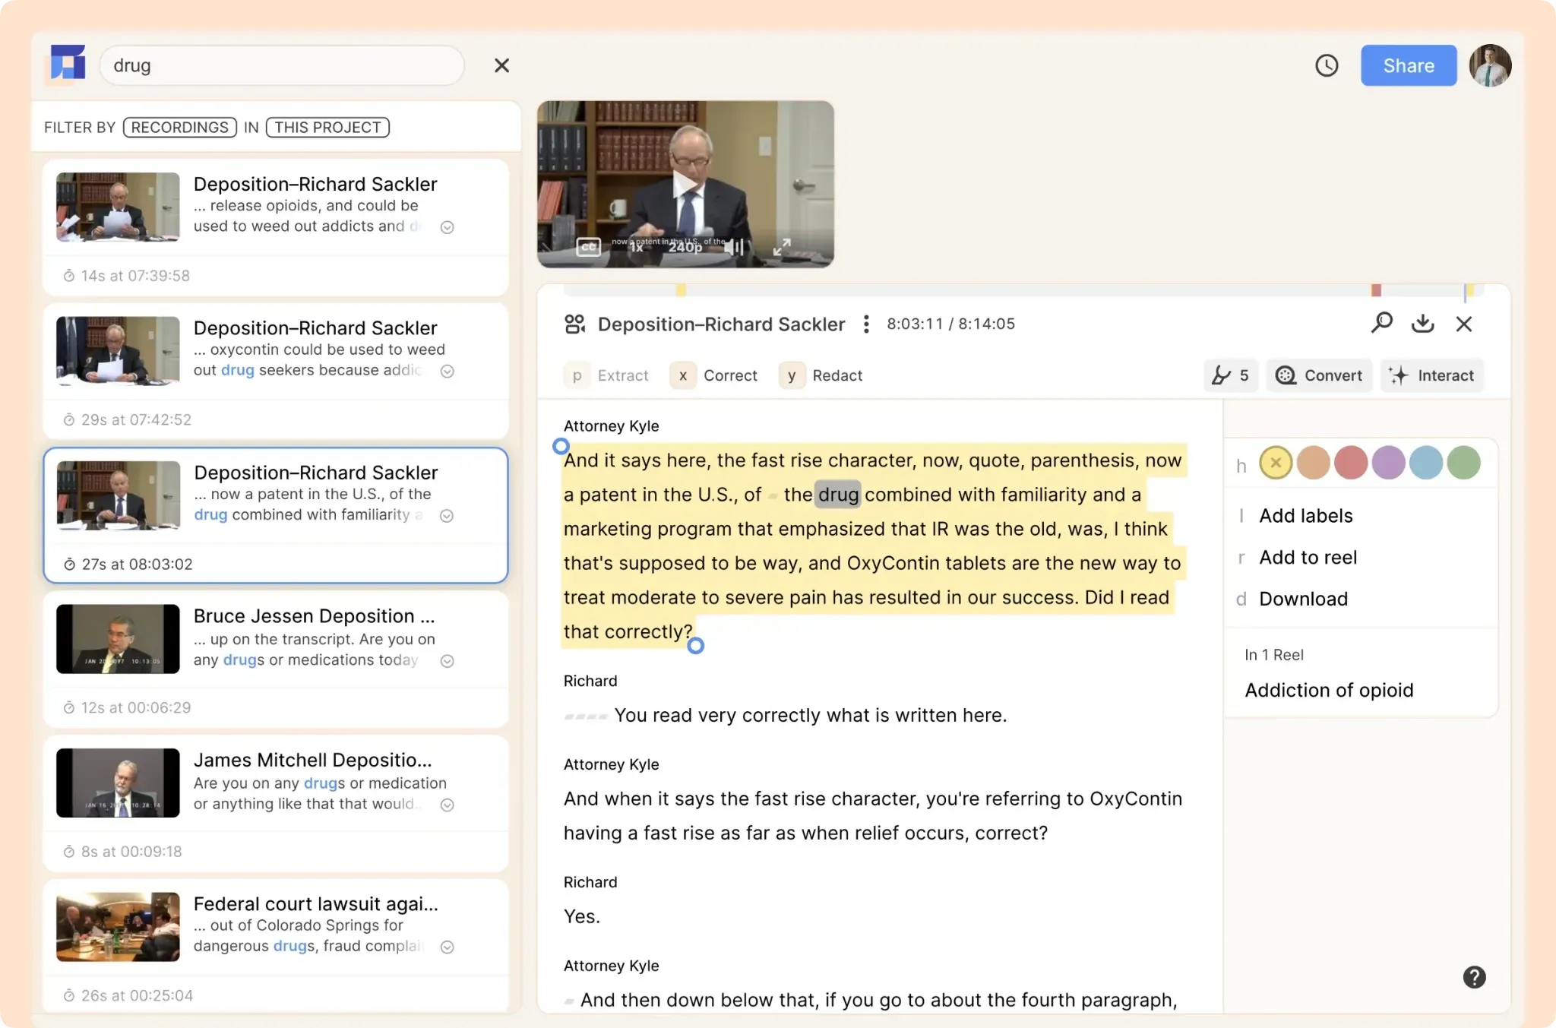Select Download in highlight menu
This screenshot has height=1028, width=1556.
tap(1303, 599)
